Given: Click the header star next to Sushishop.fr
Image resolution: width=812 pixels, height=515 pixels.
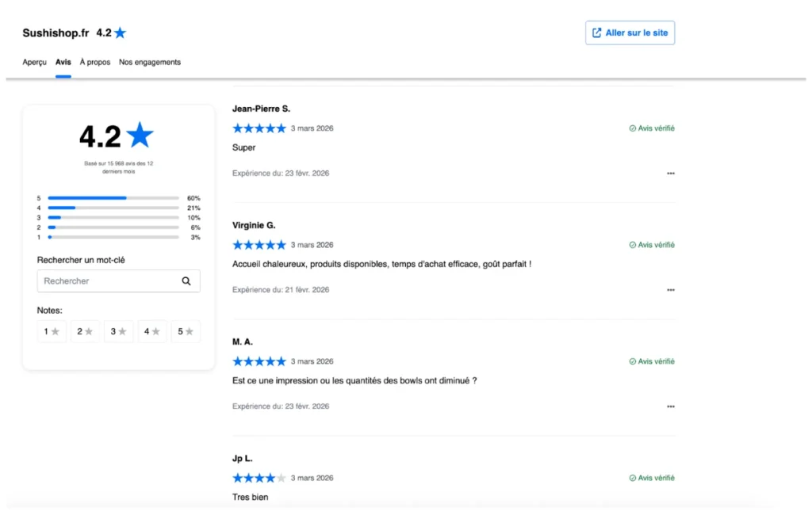Looking at the screenshot, I should (120, 33).
